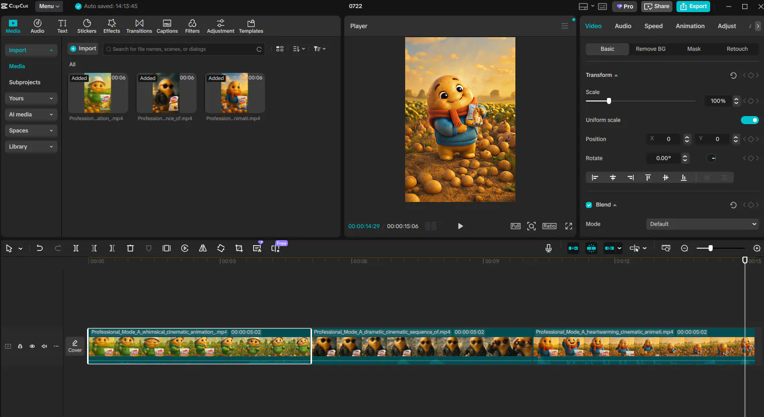
Task: Delete the selected clip with trash icon
Action: click(130, 248)
